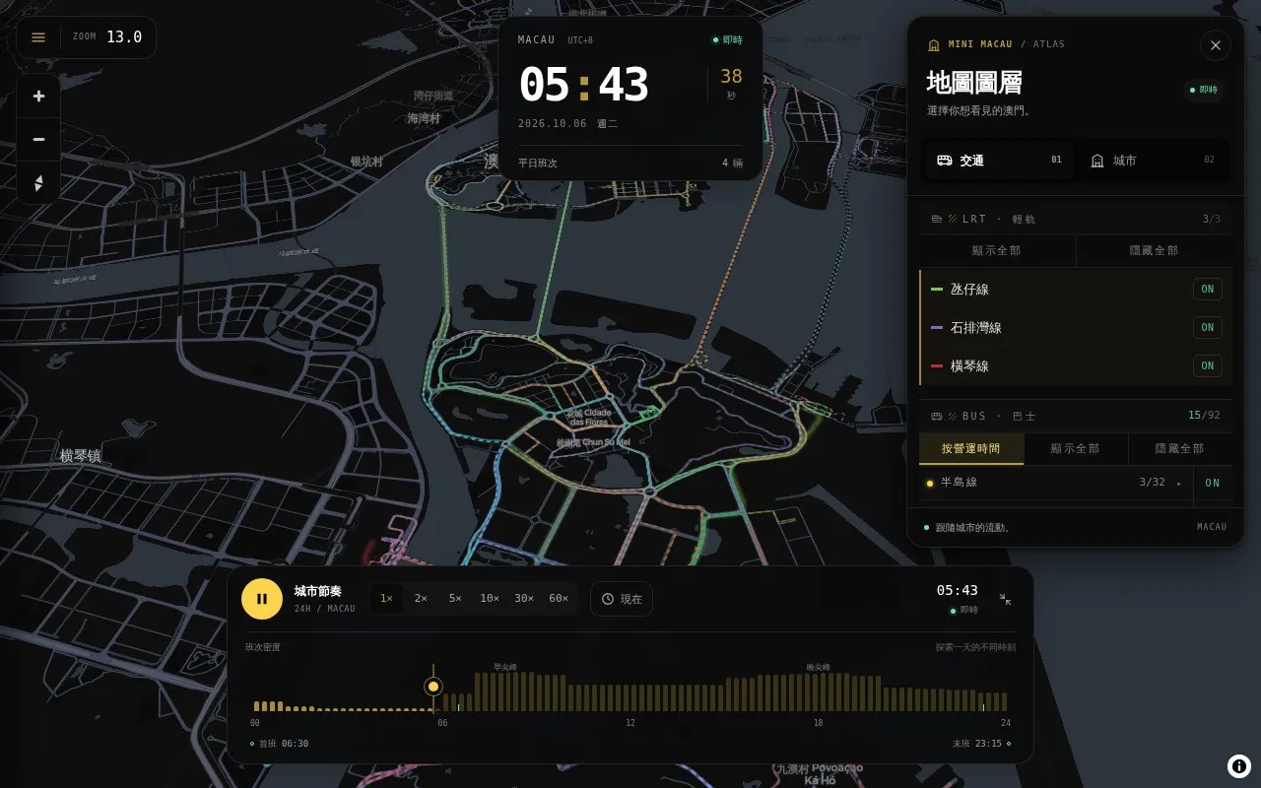Hide all bus routes with 隱藏全部
The height and width of the screenshot is (788, 1261).
(1180, 448)
